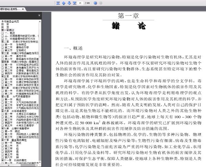Open 第三节 土壤污染的生物效应 bookmark
The width and height of the screenshot is (206, 167).
pos(22,137)
